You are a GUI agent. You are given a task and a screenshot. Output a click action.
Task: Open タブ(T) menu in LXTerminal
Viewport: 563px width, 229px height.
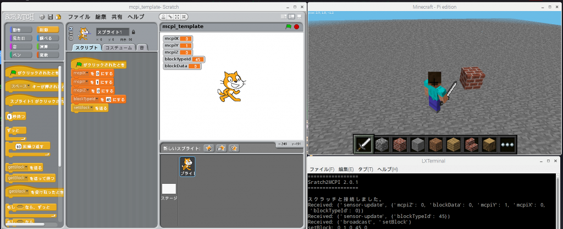(x=365, y=170)
